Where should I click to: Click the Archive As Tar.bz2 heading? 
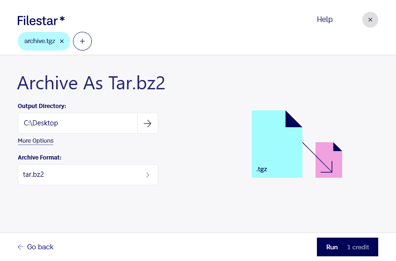point(91,83)
